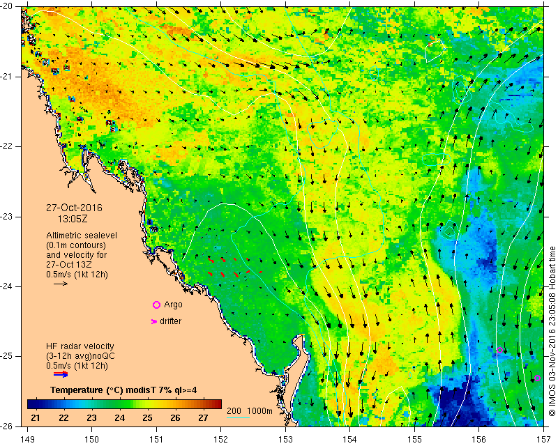Click the colour bar tick label '25'
Viewport: 558px width, 446px height.
pyautogui.click(x=147, y=418)
